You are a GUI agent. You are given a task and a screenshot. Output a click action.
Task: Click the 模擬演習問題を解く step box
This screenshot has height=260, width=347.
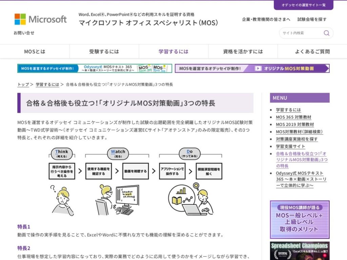pos(209,171)
